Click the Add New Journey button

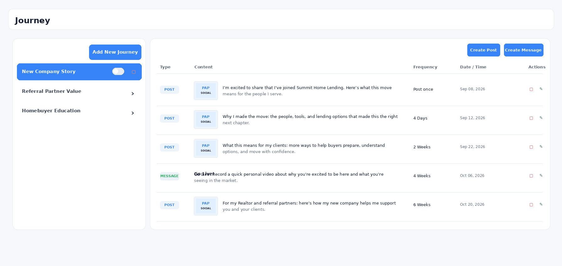(x=115, y=52)
